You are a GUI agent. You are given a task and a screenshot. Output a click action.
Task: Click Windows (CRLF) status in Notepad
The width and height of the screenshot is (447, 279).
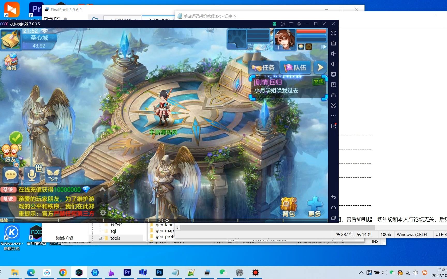coord(412,234)
